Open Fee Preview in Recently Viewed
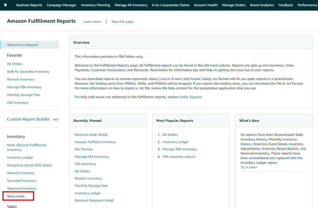 tap(84, 149)
